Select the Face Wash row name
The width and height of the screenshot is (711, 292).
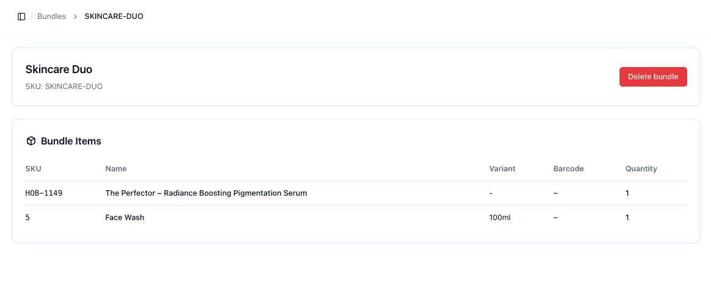tap(125, 218)
